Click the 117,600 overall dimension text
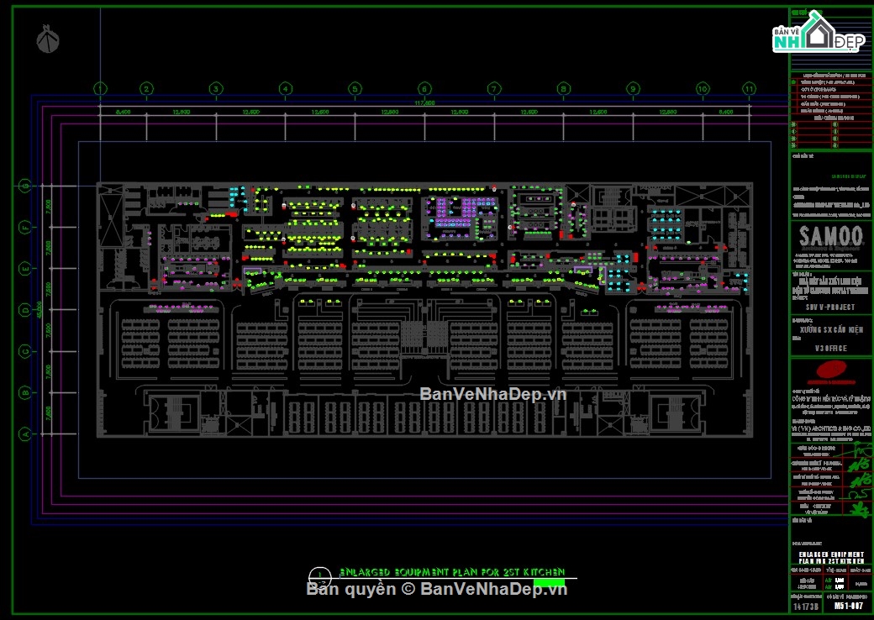Viewport: 874px width, 620px height. 426,102
